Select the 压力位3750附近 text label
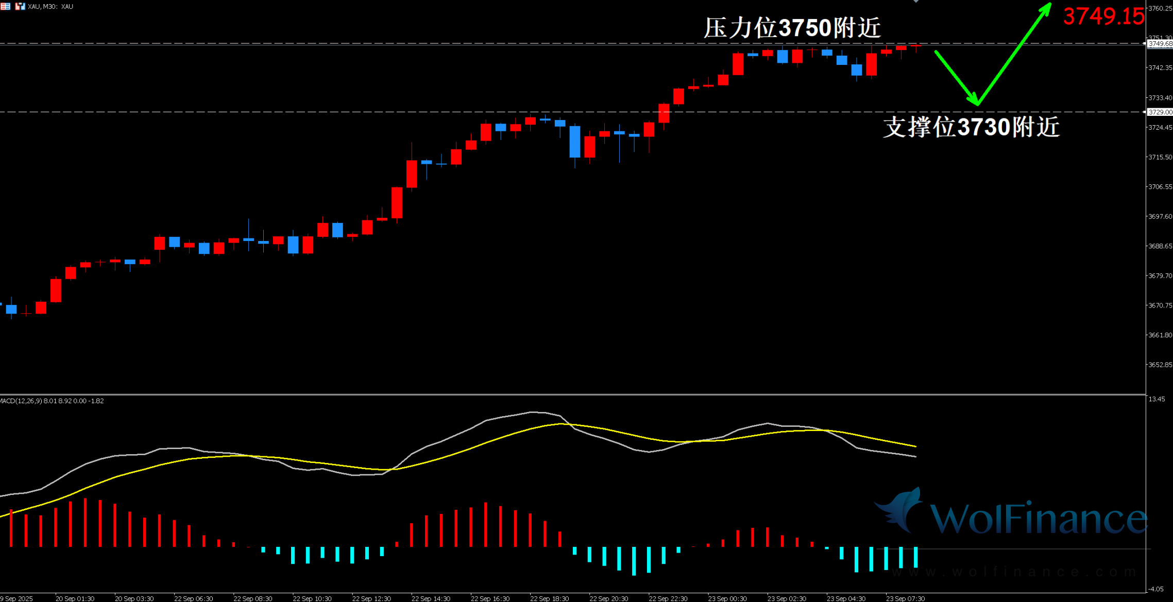 (792, 28)
